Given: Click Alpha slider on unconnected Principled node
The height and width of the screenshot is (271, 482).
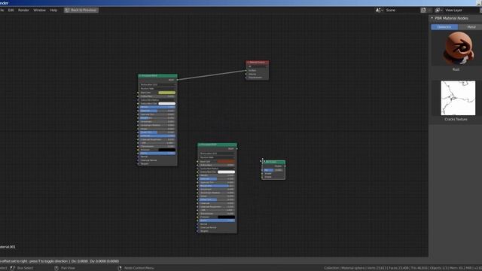Looking at the screenshot, I should click(x=217, y=221).
